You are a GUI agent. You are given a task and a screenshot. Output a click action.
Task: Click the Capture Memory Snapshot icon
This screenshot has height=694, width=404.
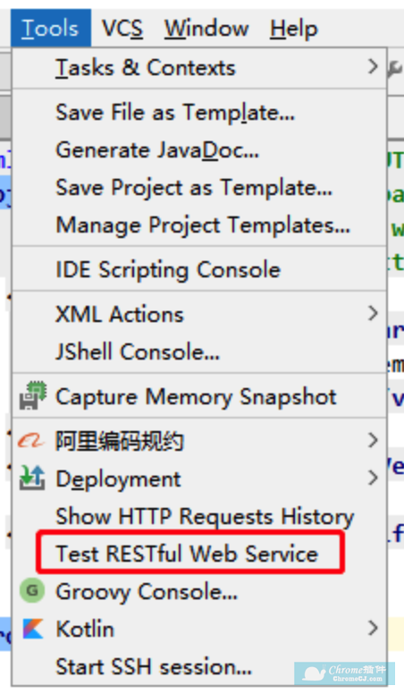pos(32,395)
